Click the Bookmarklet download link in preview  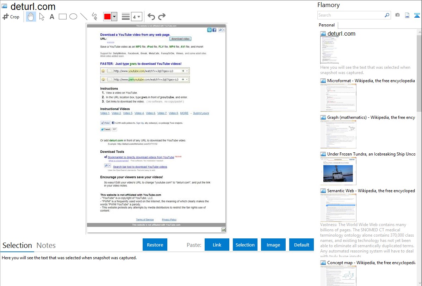pyautogui.click(x=141, y=157)
